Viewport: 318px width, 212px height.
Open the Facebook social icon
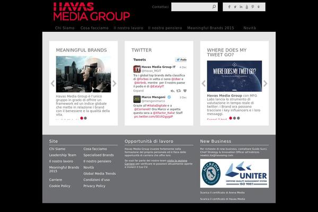[x=229, y=7]
